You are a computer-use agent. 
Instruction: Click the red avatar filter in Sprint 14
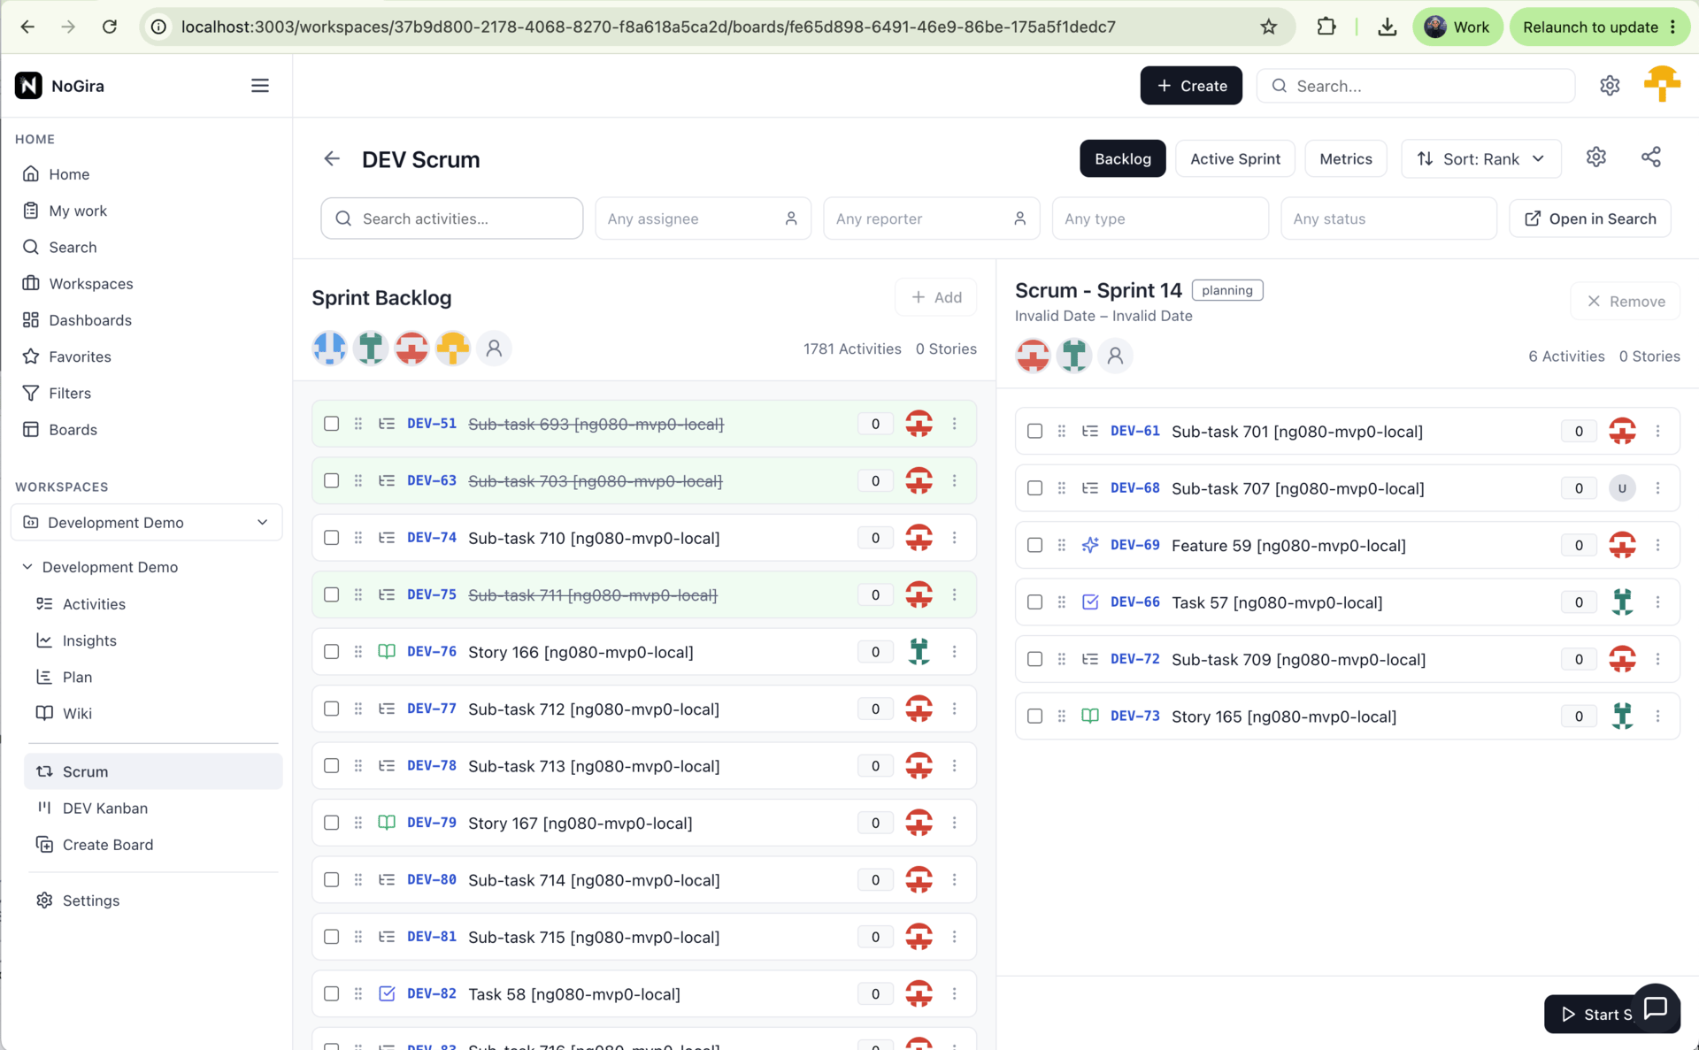tap(1033, 356)
